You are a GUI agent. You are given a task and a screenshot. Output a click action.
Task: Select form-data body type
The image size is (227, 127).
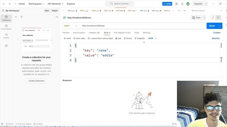tap(79, 38)
